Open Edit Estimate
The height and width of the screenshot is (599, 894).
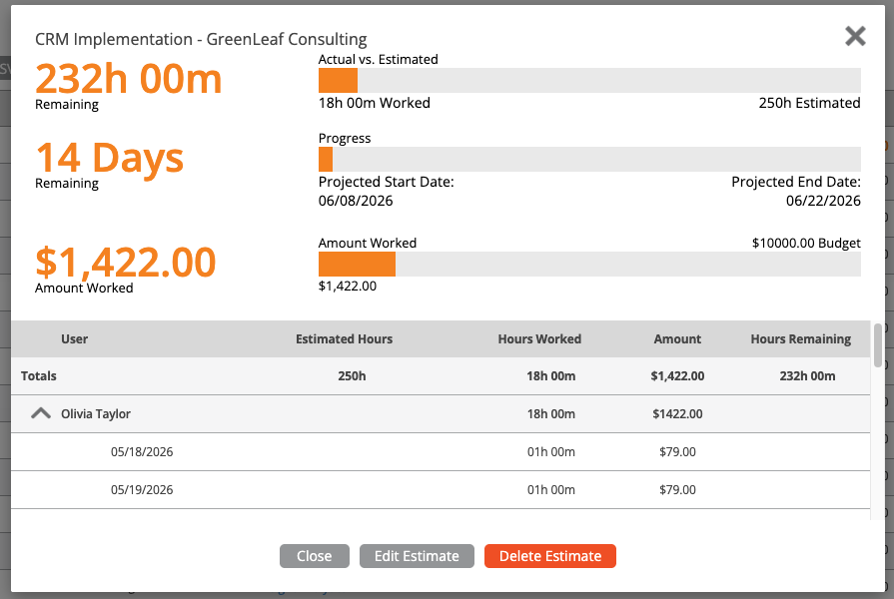[x=417, y=556]
